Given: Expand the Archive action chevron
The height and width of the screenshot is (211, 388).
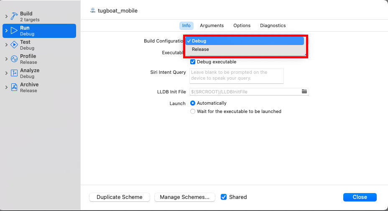Looking at the screenshot, I should 6,87.
